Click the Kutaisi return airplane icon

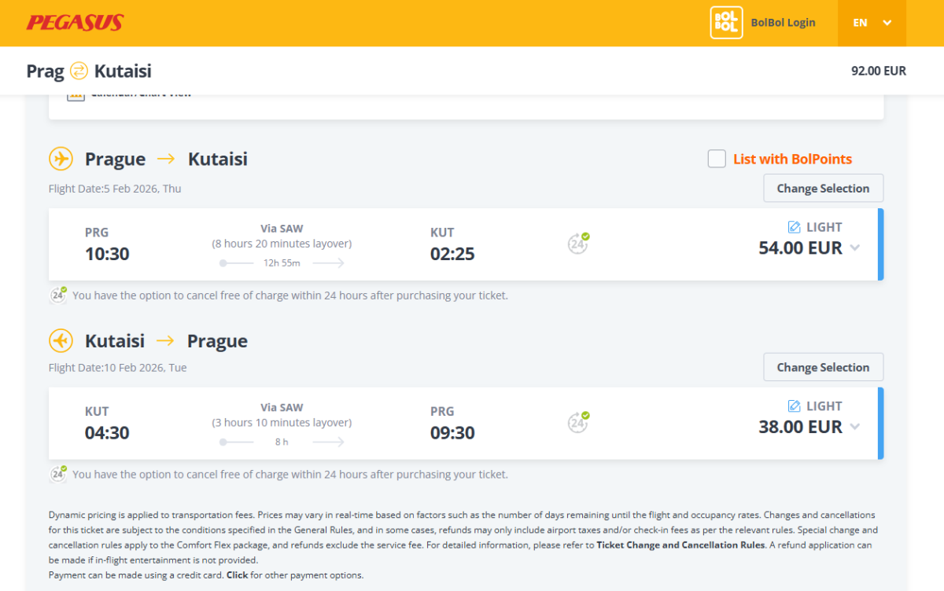(61, 341)
